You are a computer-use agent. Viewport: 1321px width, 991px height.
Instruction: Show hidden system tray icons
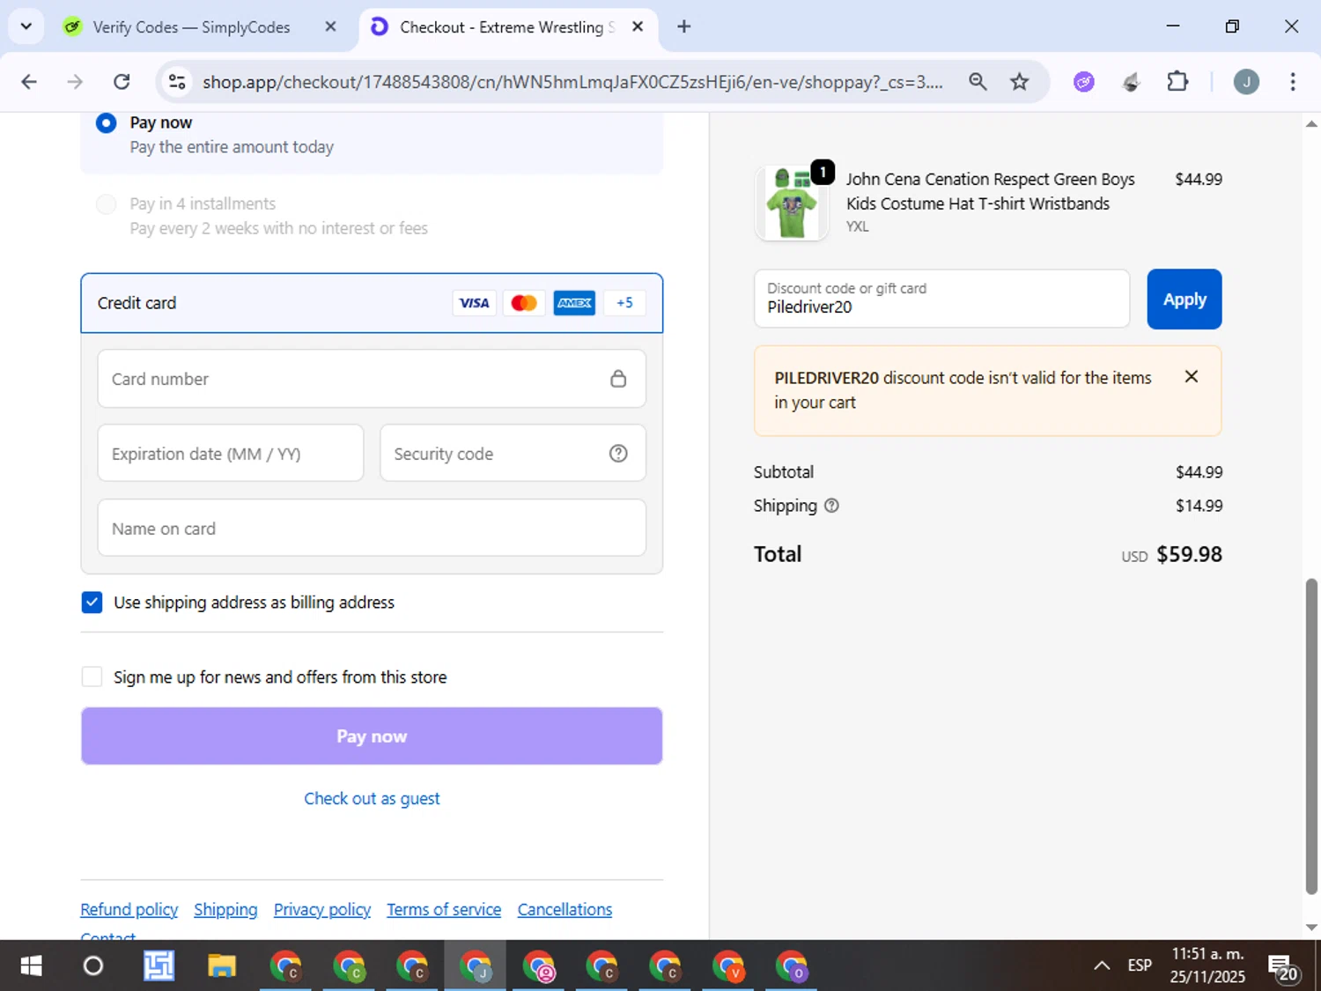point(1102,966)
